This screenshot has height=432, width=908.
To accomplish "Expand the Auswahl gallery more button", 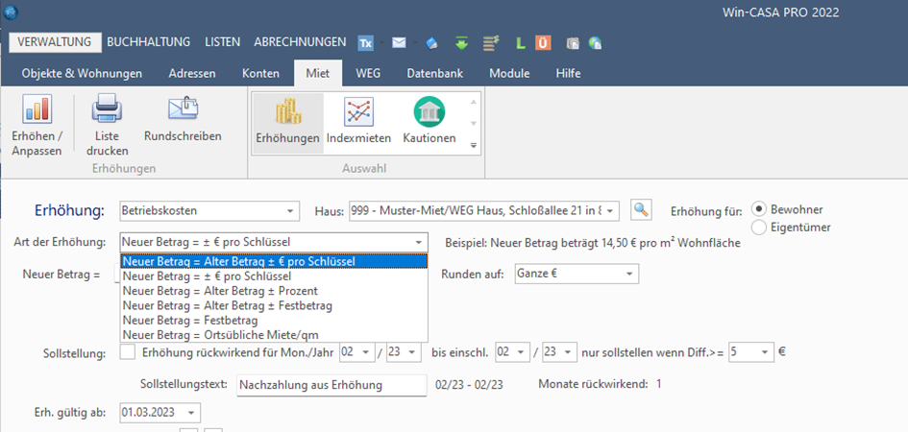I will (x=474, y=145).
